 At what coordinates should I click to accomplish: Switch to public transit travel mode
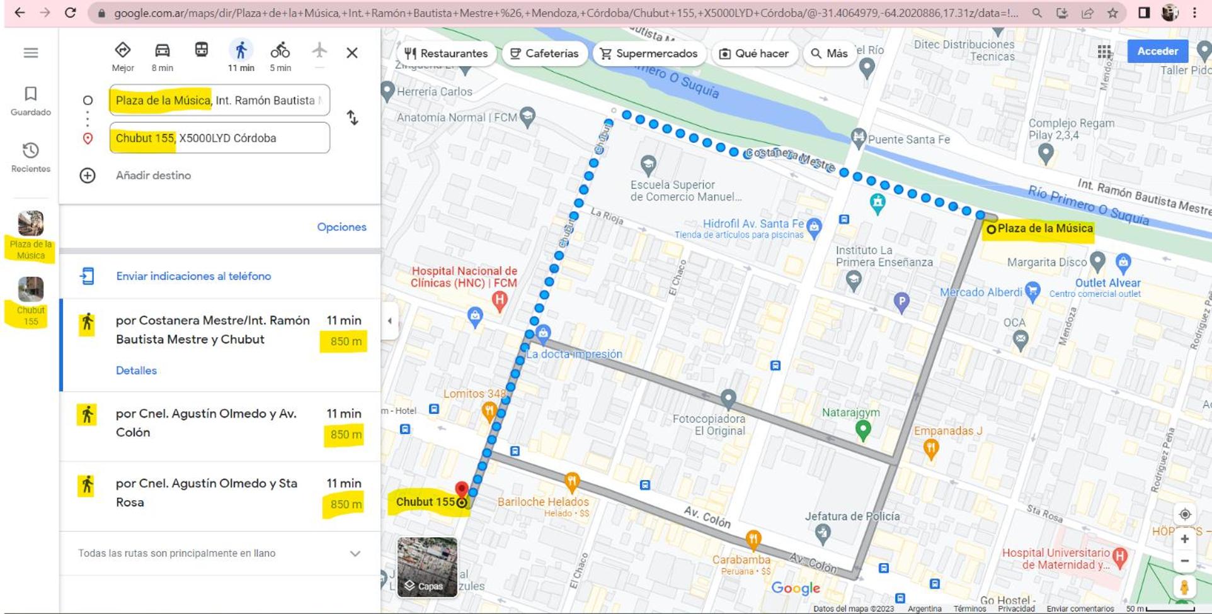click(202, 50)
